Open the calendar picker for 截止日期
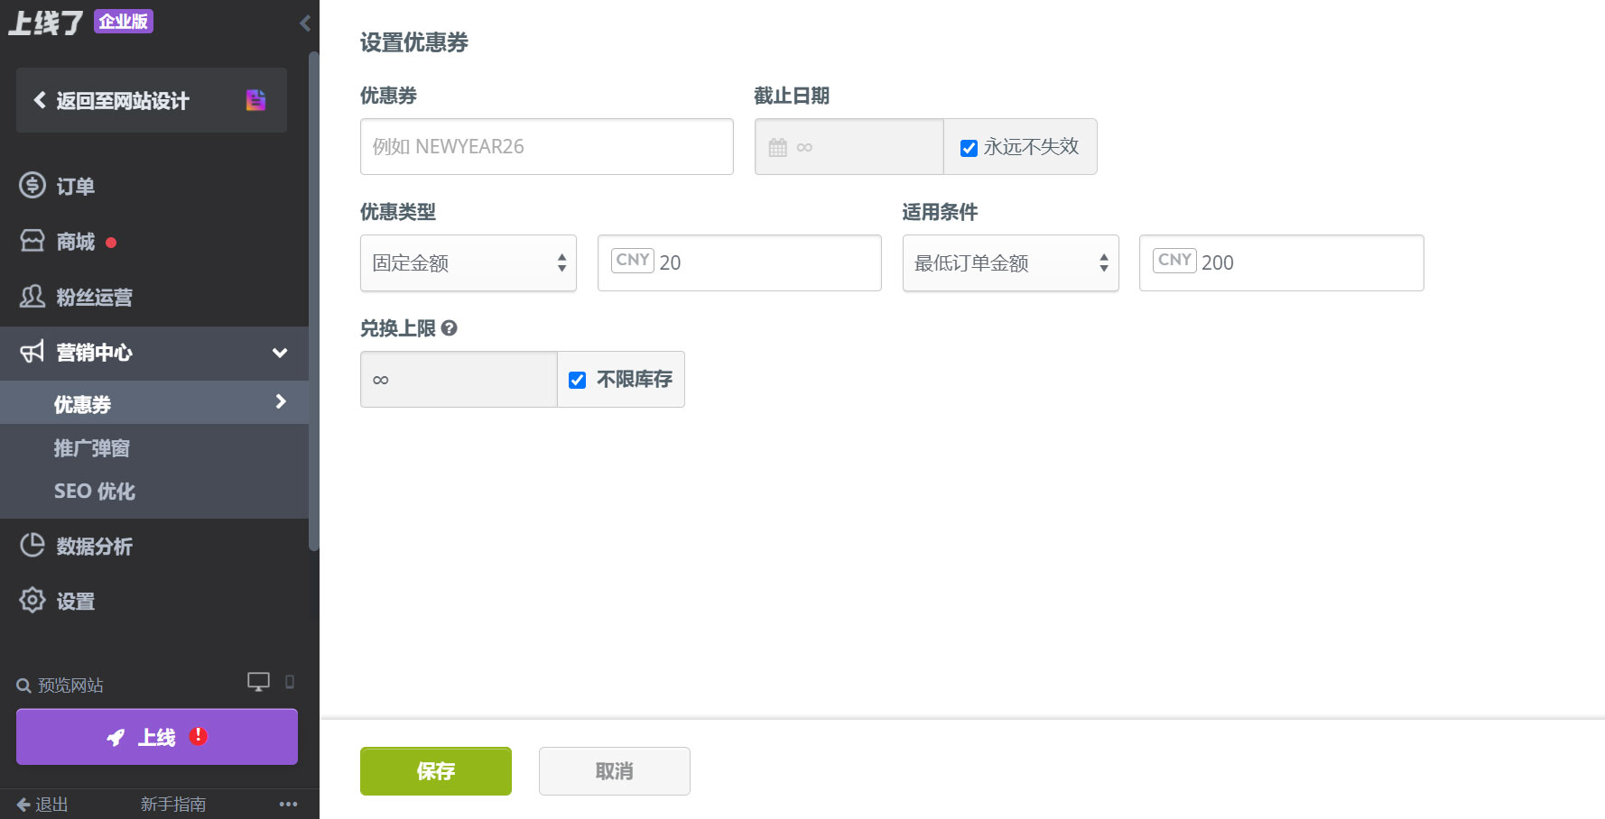The height and width of the screenshot is (819, 1605). click(778, 146)
